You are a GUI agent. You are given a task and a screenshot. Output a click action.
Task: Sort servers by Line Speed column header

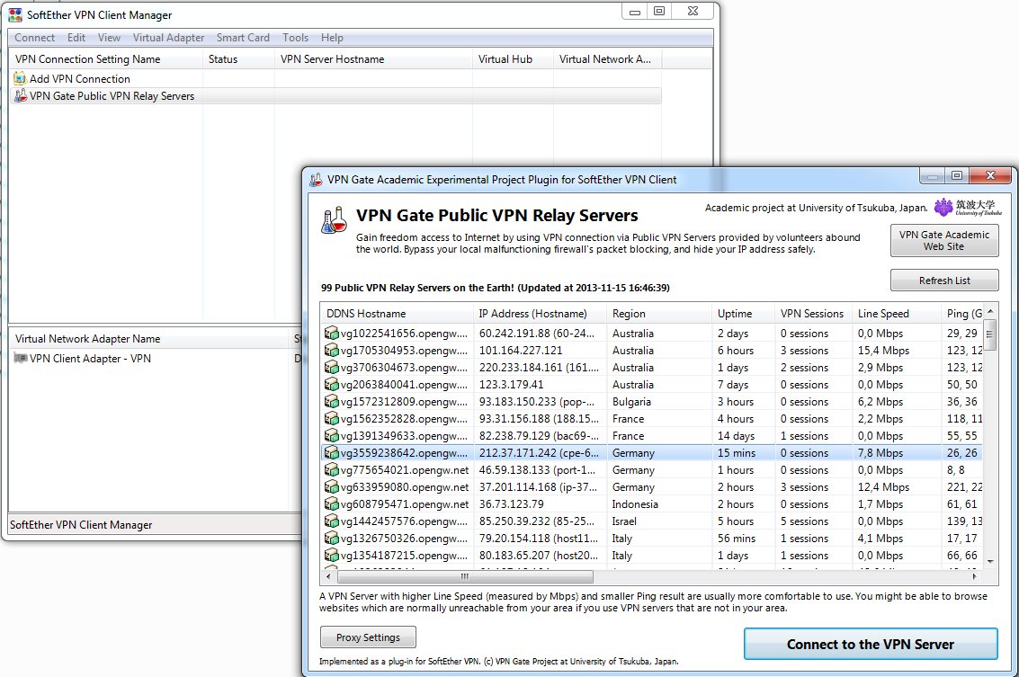[x=896, y=313]
